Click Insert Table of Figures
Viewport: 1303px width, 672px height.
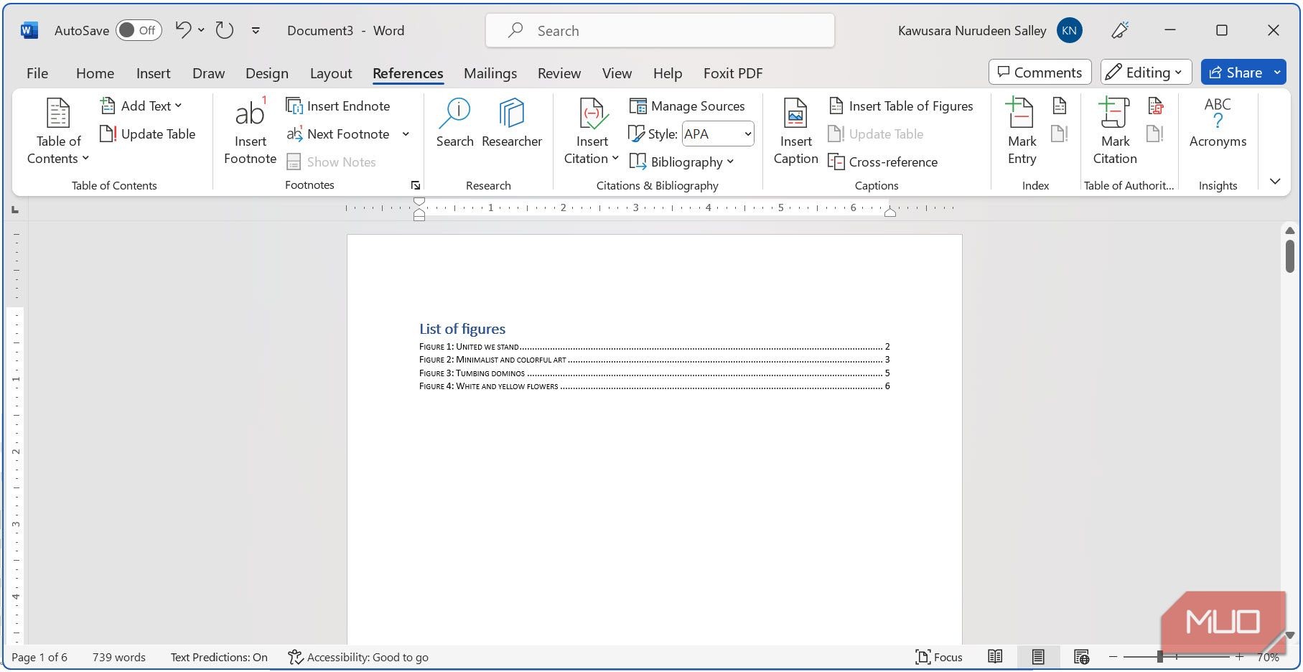(901, 106)
